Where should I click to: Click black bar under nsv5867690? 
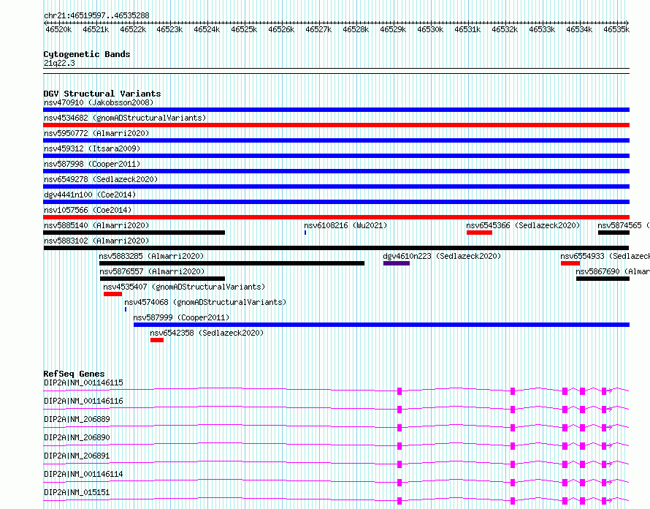pyautogui.click(x=603, y=279)
